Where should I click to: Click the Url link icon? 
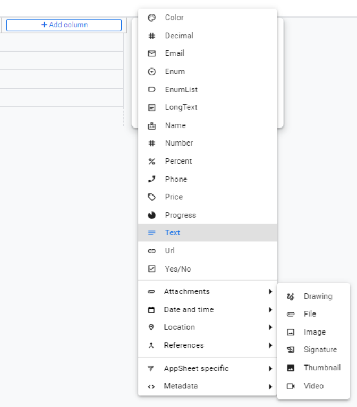[152, 251]
